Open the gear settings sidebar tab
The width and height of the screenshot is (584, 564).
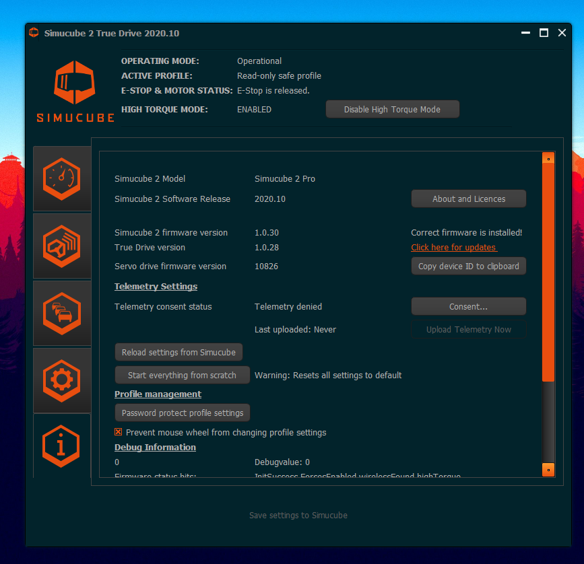tap(61, 381)
